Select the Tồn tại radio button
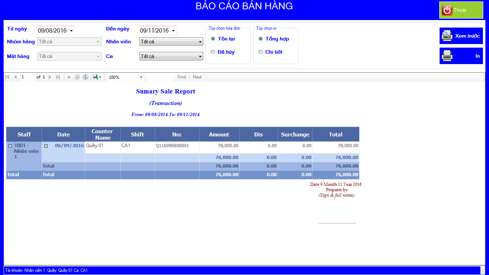The width and height of the screenshot is (489, 275). [213, 39]
